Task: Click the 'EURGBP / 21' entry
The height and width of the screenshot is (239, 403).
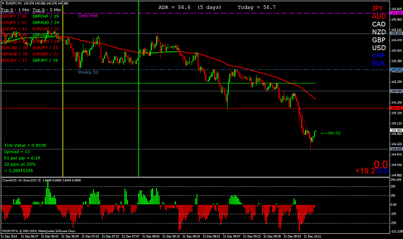Action: pyautogui.click(x=46, y=54)
